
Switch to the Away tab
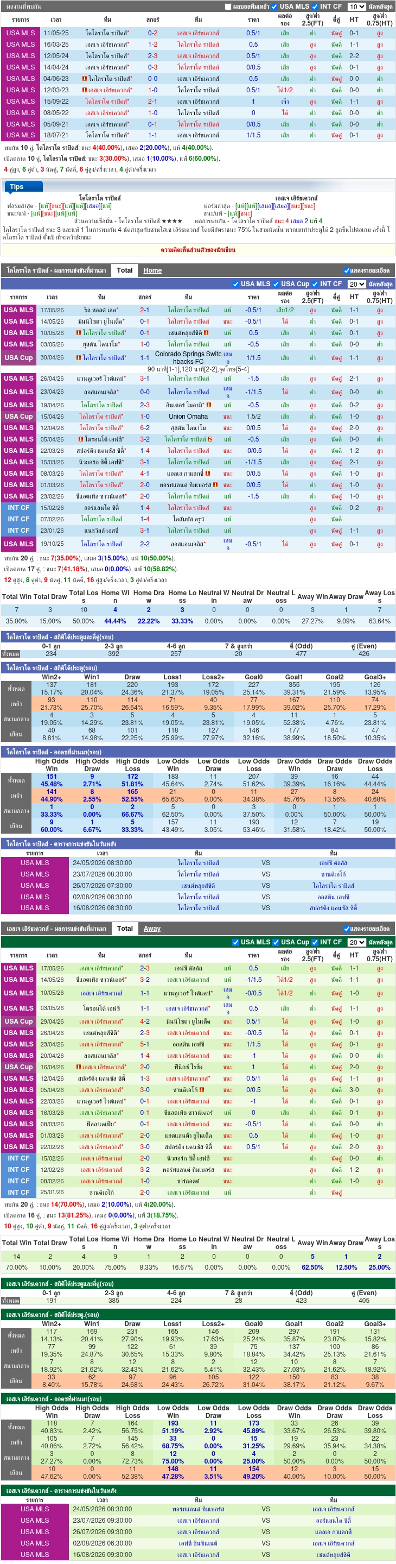coord(151,928)
